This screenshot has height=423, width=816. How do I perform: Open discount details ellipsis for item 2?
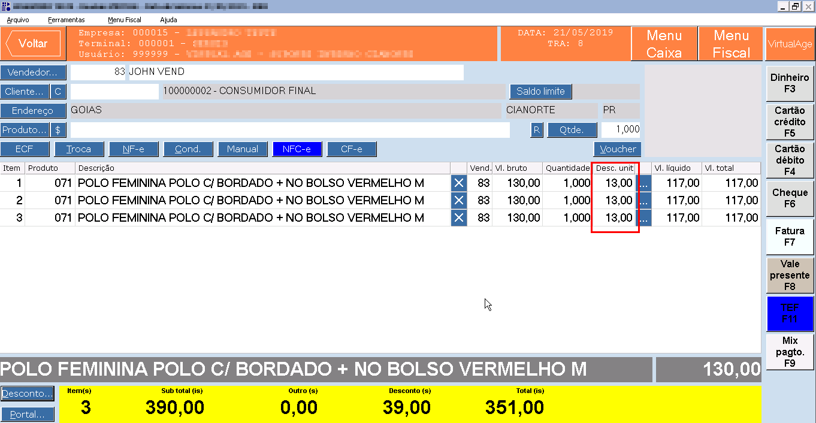pyautogui.click(x=643, y=201)
